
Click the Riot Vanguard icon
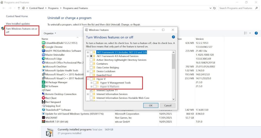coord(43,102)
